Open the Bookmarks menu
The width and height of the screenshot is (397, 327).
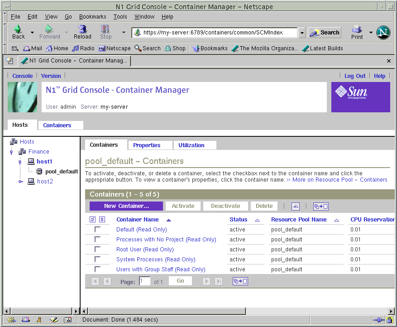coord(93,17)
